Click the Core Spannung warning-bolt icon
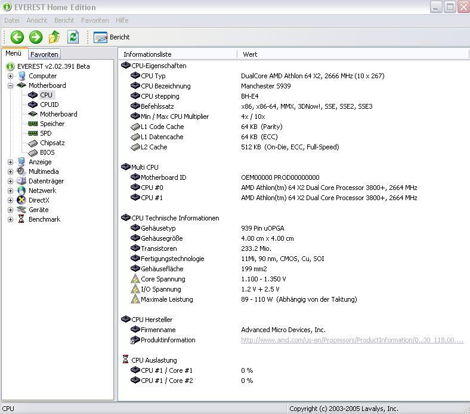Screen dimensions: 470x414 pyautogui.click(x=135, y=279)
